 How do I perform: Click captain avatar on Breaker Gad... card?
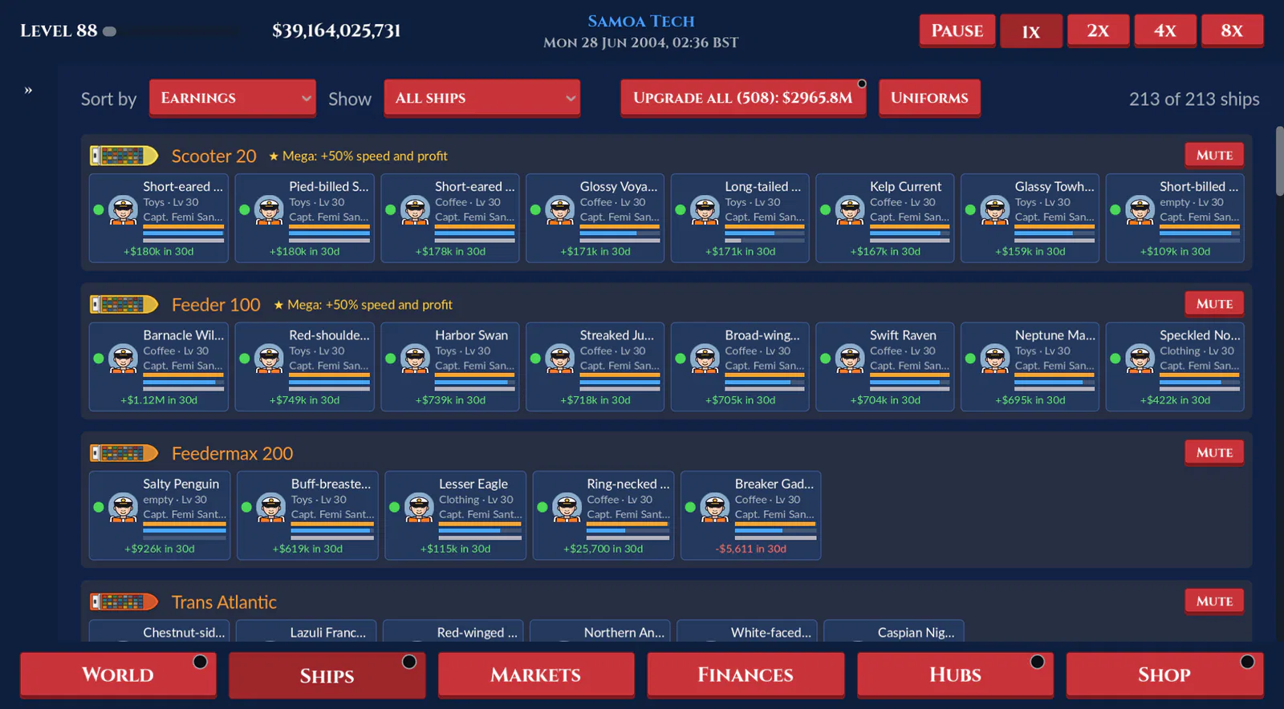pyautogui.click(x=714, y=508)
